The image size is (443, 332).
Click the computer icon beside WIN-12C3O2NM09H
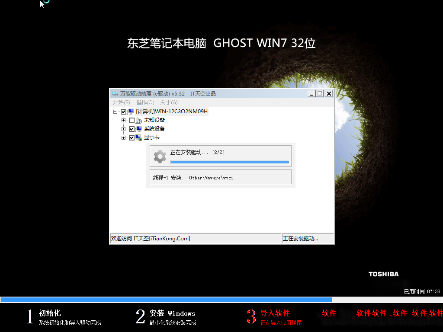(131, 112)
